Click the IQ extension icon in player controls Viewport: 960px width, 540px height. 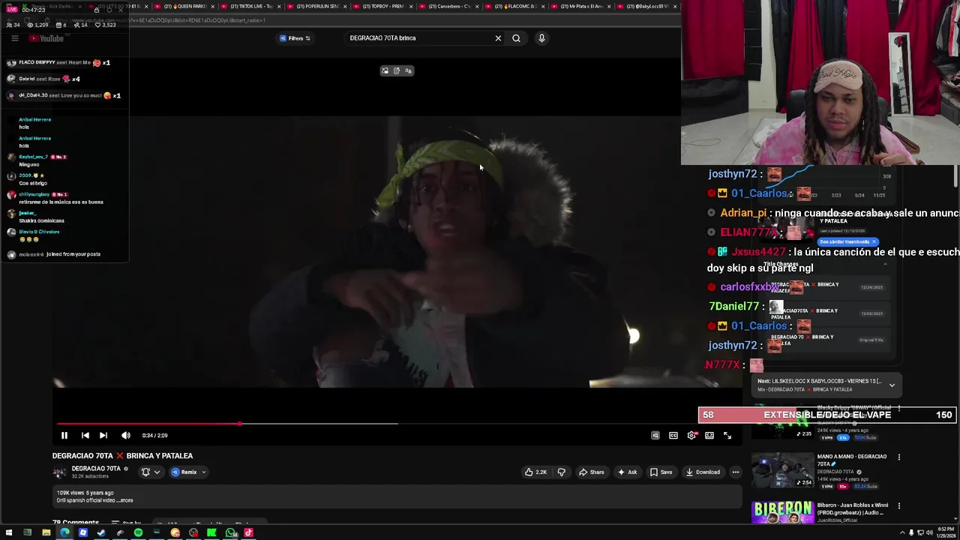tap(655, 435)
